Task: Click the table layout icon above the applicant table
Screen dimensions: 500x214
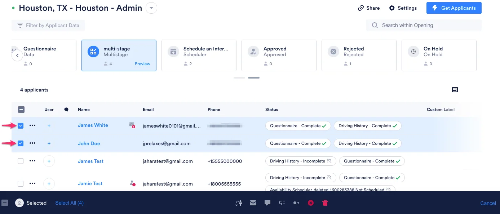Action: [455, 90]
